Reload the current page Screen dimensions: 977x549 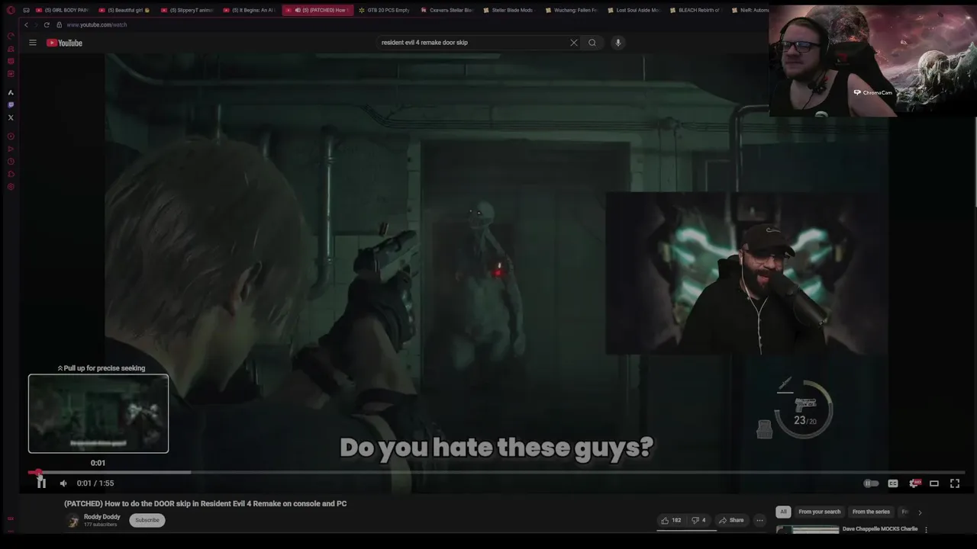tap(47, 24)
